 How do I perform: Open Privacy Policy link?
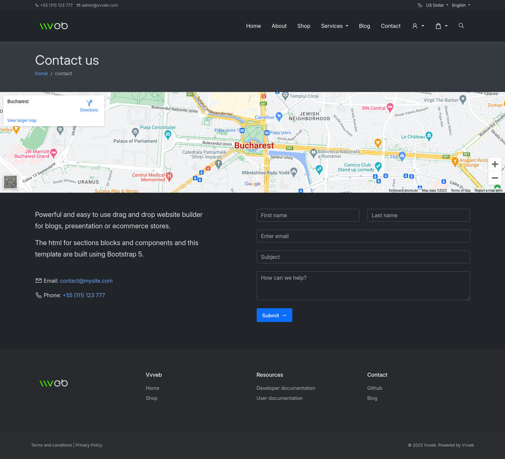[89, 445]
